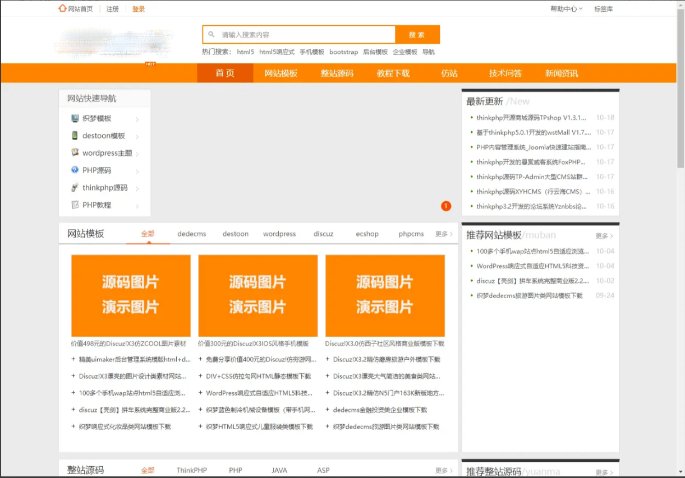This screenshot has height=478, width=685.
Task: Open 精美uimaker后台管理系统模版 link
Action: (x=135, y=360)
